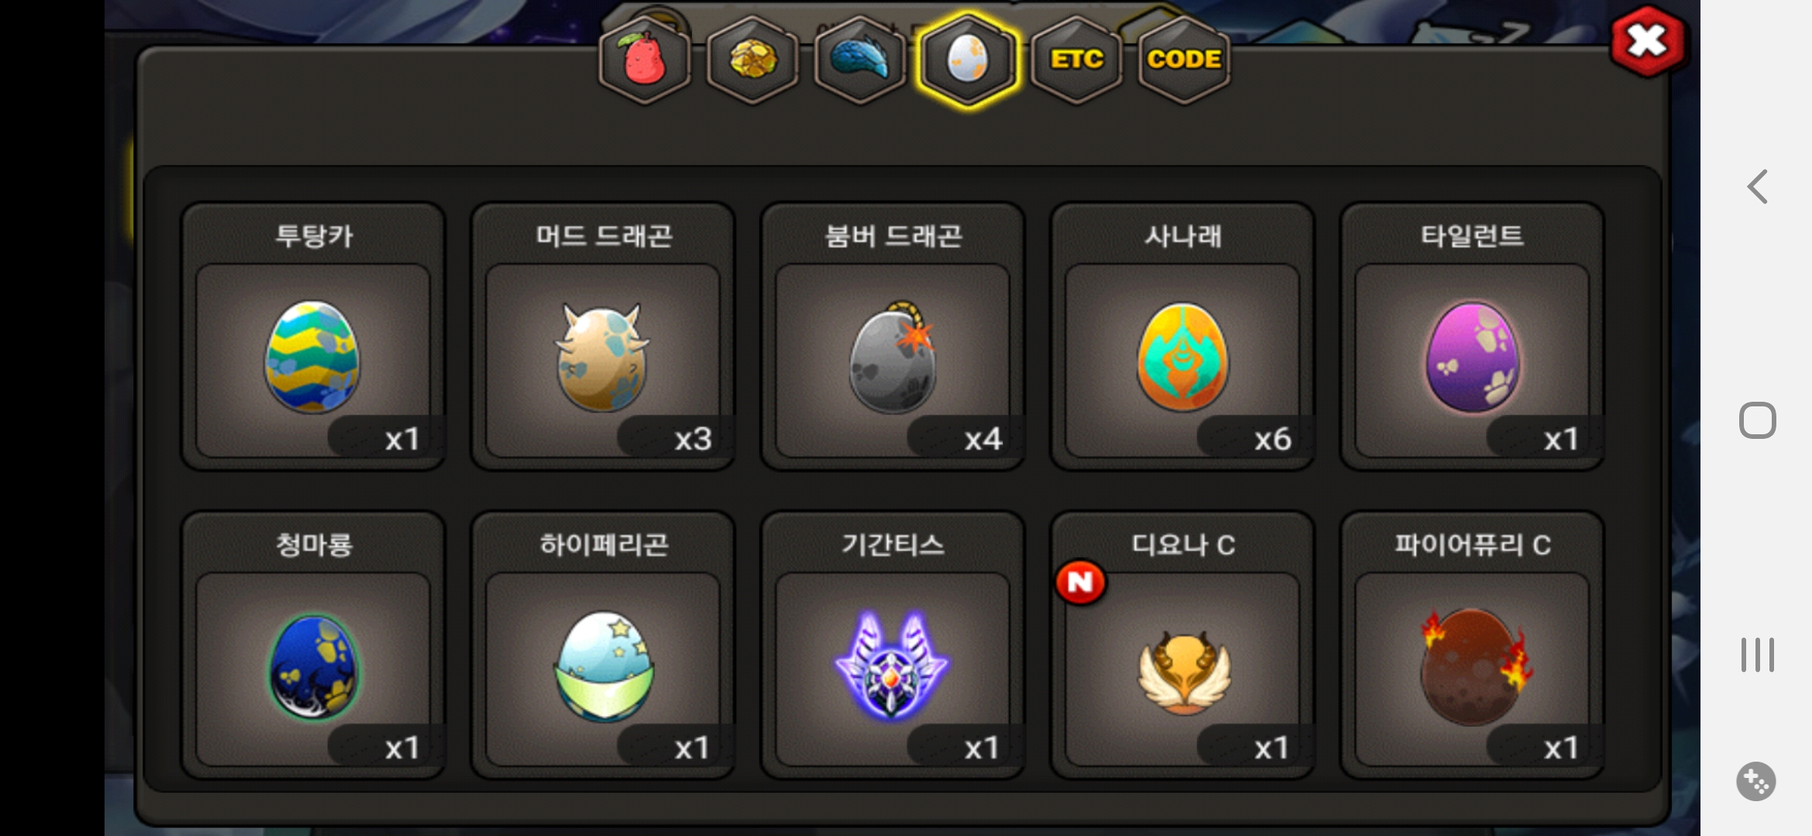
Task: Select the 투탕카 striped egg
Action: 313,337
